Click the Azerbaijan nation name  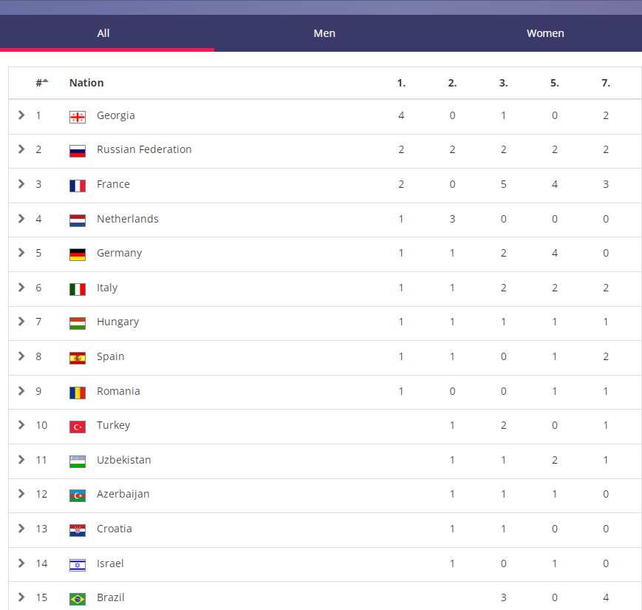(123, 494)
